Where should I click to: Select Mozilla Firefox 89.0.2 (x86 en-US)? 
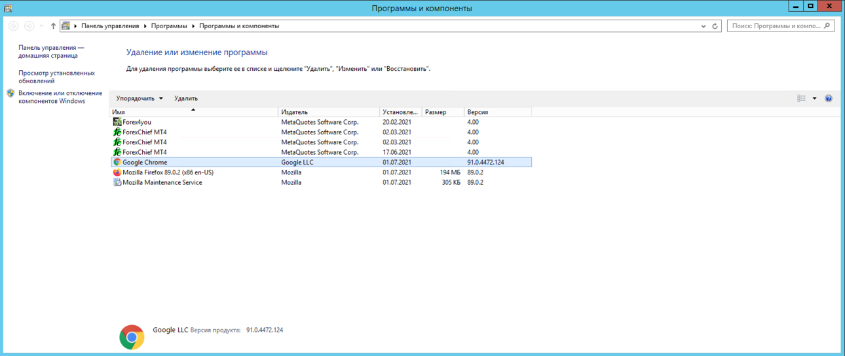point(168,172)
